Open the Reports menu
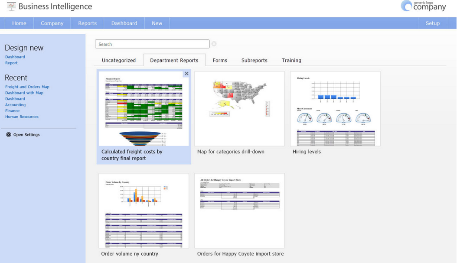460x263 pixels. point(87,23)
